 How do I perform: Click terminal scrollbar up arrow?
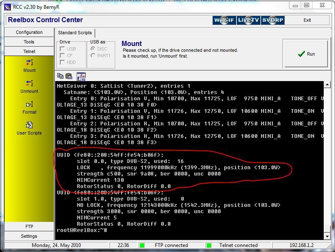[327, 85]
